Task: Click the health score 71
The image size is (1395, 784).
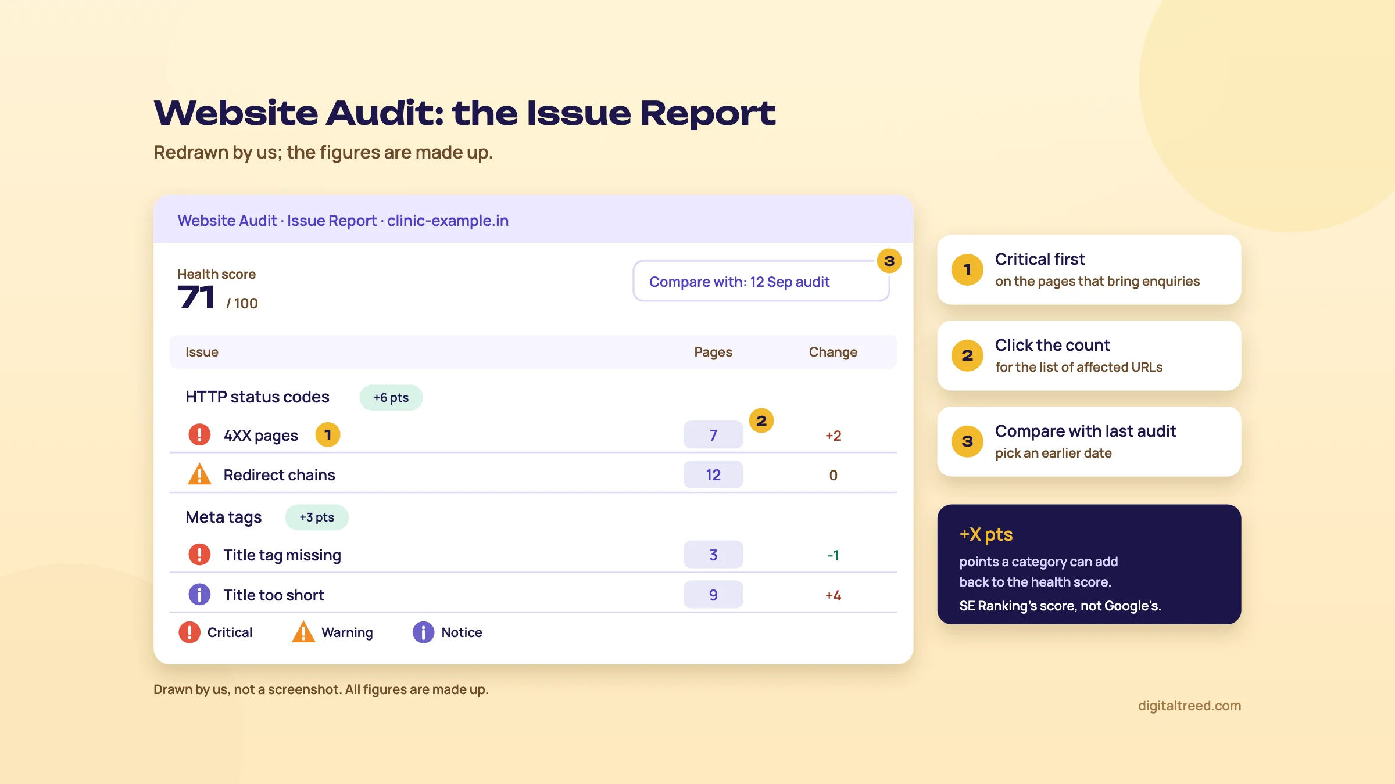Action: pyautogui.click(x=196, y=298)
